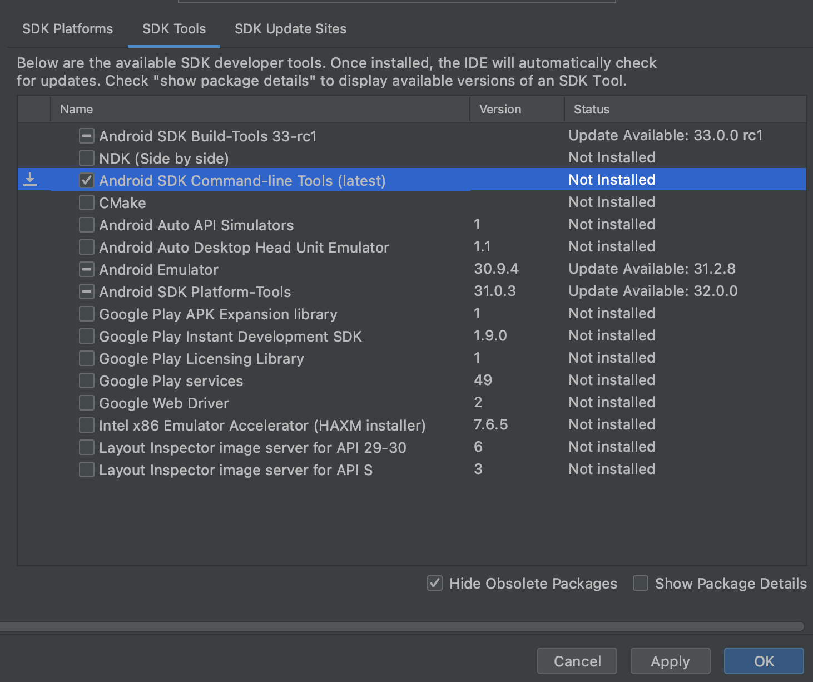Image resolution: width=813 pixels, height=682 pixels.
Task: Click version 30.9.4 of Android Emulator
Action: coord(496,269)
